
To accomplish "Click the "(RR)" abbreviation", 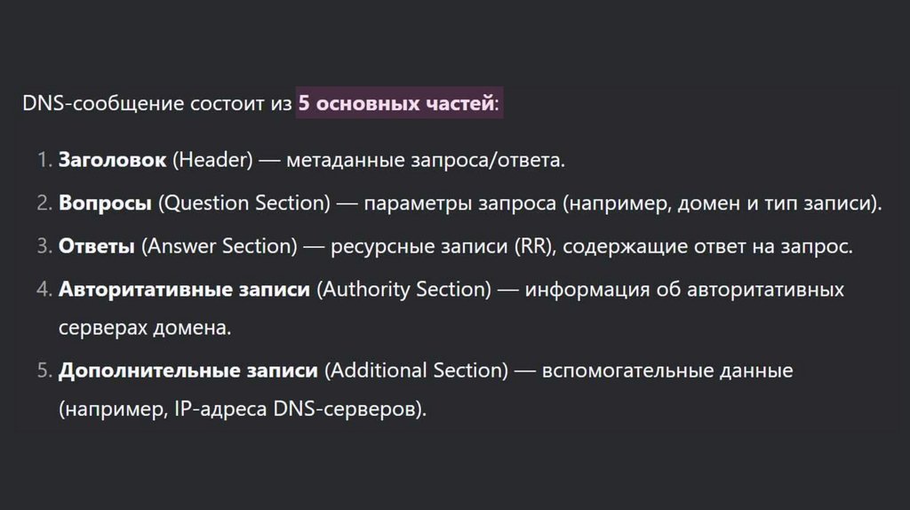I will 533,246.
